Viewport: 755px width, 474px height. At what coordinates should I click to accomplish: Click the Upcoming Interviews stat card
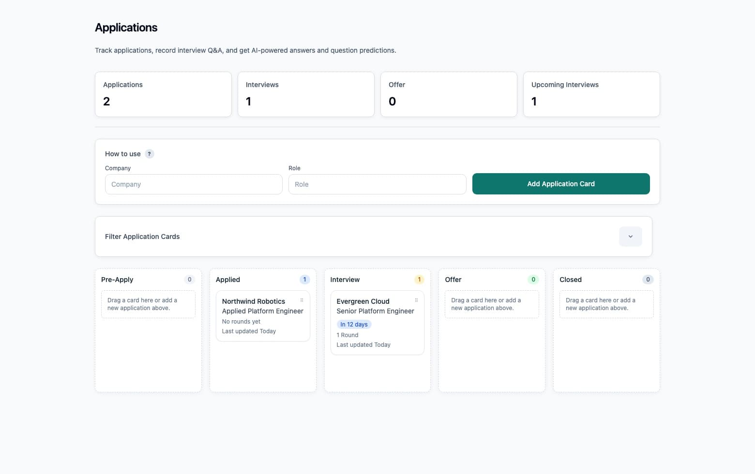[x=591, y=94]
